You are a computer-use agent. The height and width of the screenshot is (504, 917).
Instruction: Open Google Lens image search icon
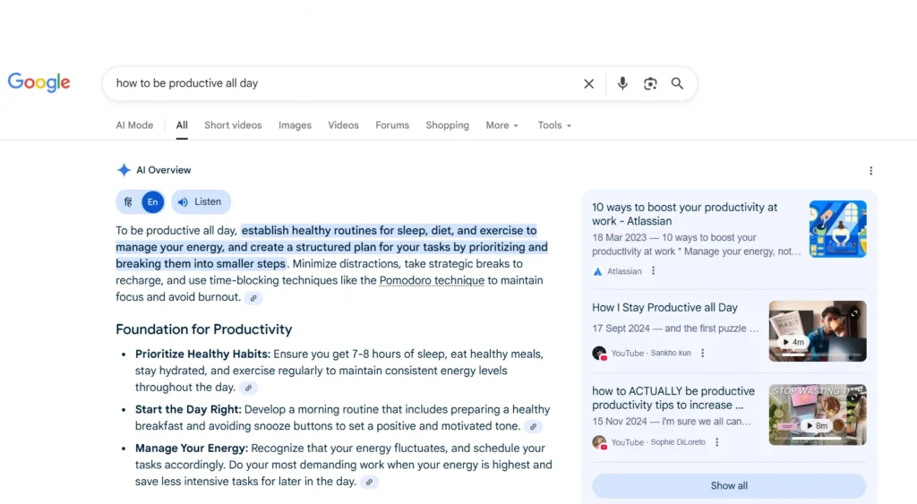point(650,83)
